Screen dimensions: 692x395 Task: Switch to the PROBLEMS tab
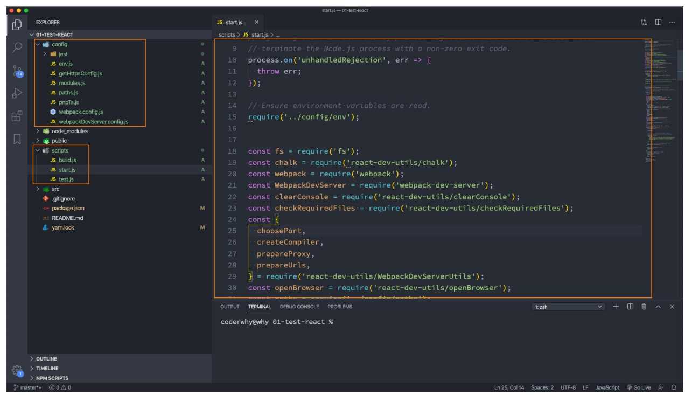pos(340,307)
